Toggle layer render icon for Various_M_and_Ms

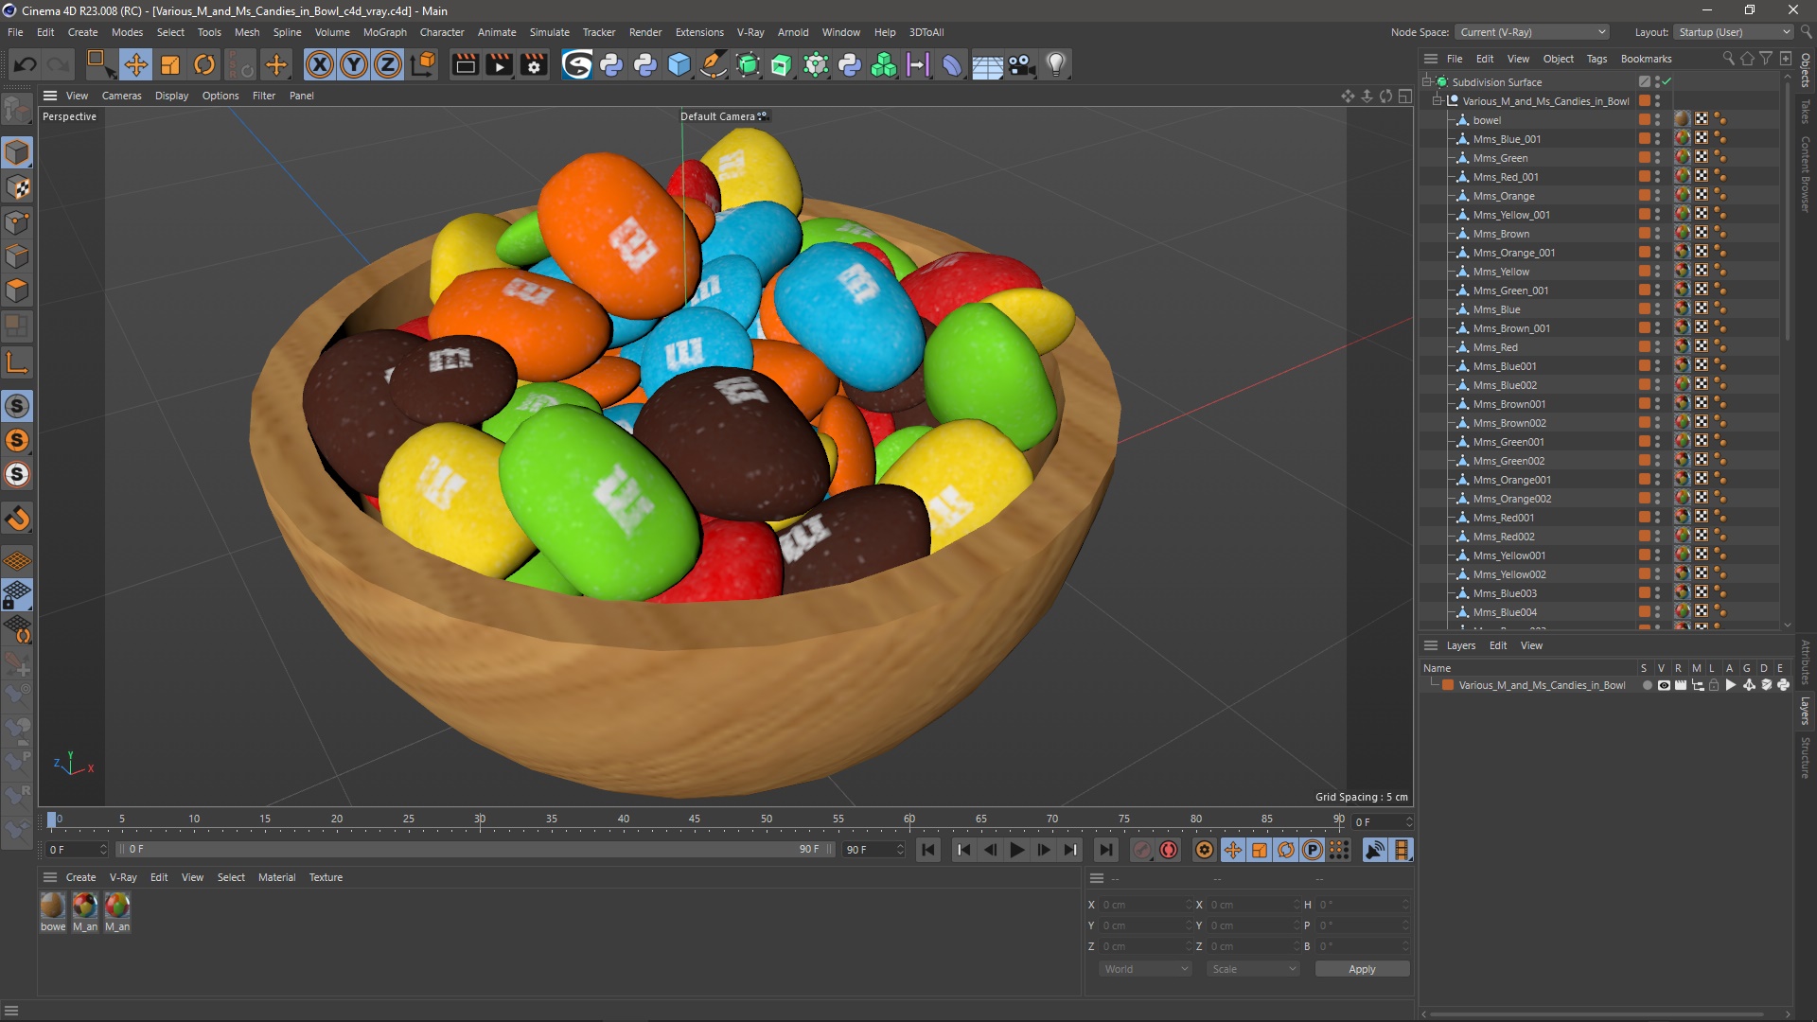[x=1681, y=685]
